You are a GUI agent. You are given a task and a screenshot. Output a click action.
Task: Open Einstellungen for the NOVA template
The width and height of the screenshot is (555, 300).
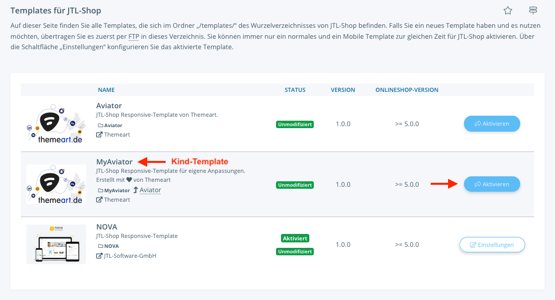(x=492, y=244)
